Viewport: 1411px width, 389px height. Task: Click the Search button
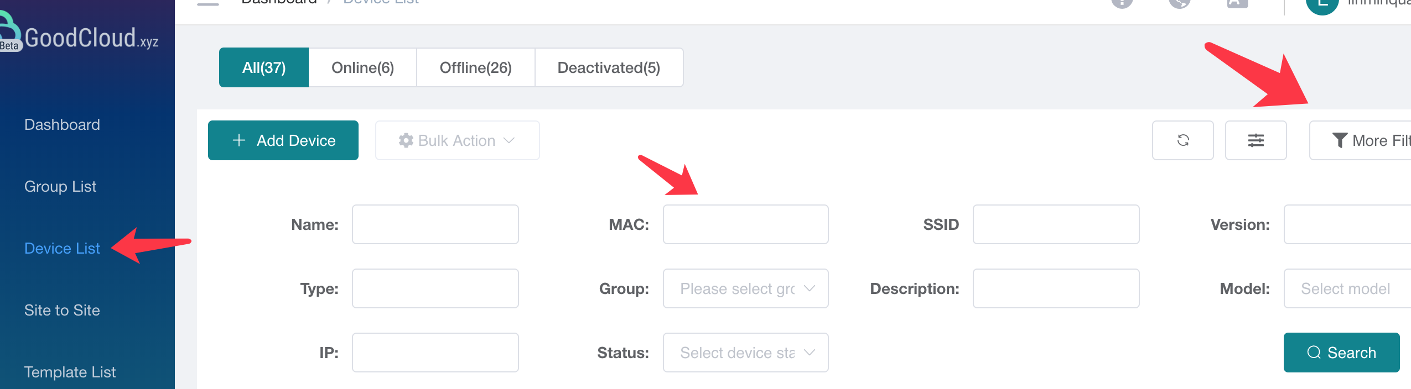tap(1341, 353)
